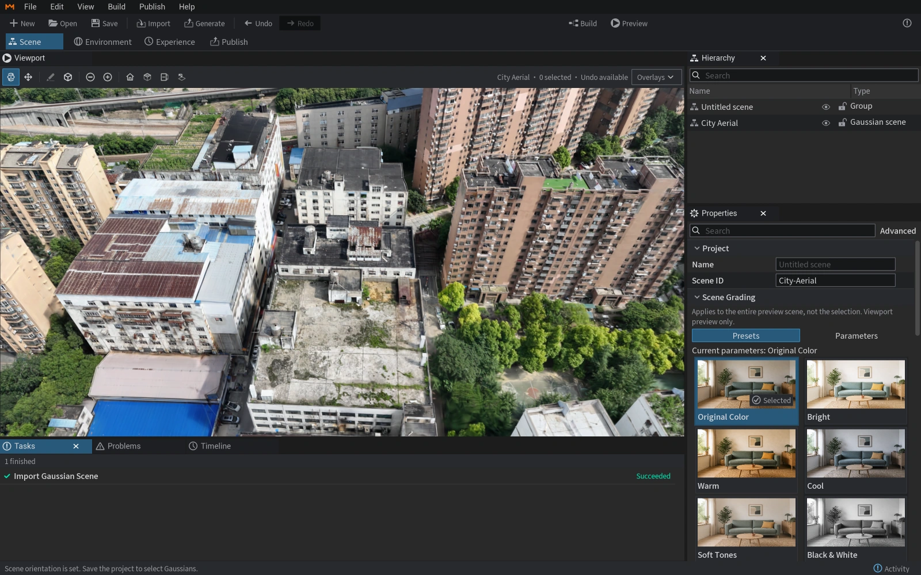Toggle visibility of Untitled scene row
This screenshot has height=575, width=921.
(826, 107)
